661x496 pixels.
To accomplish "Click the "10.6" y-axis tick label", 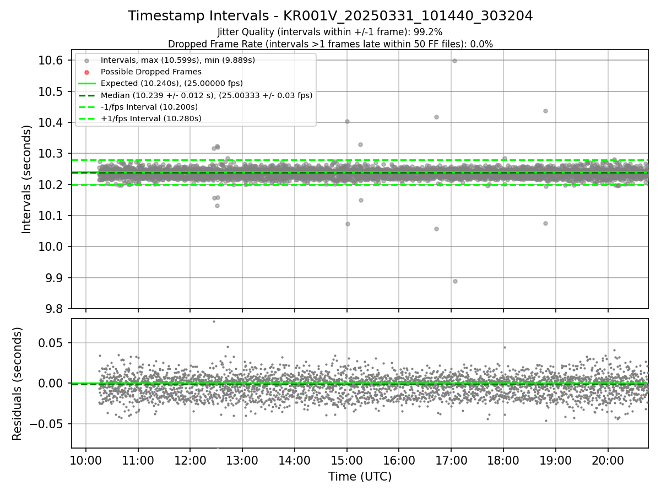I will click(51, 60).
